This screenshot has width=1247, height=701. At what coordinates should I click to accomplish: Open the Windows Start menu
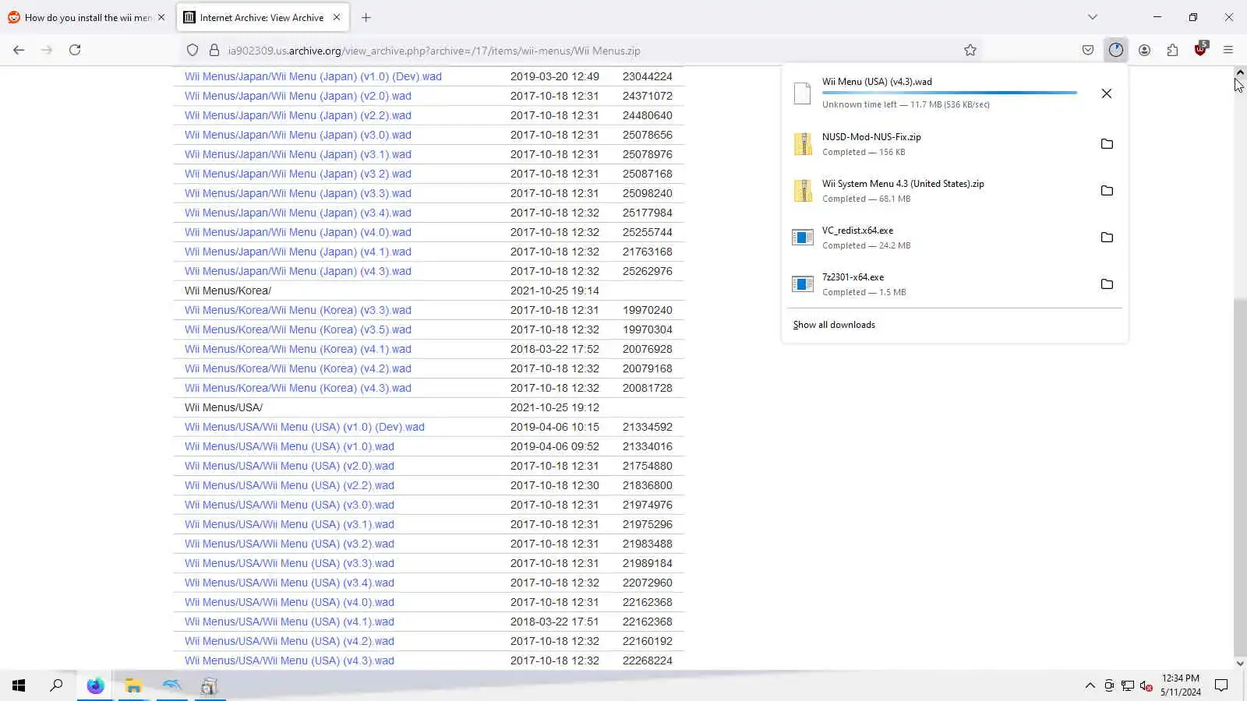(x=19, y=685)
